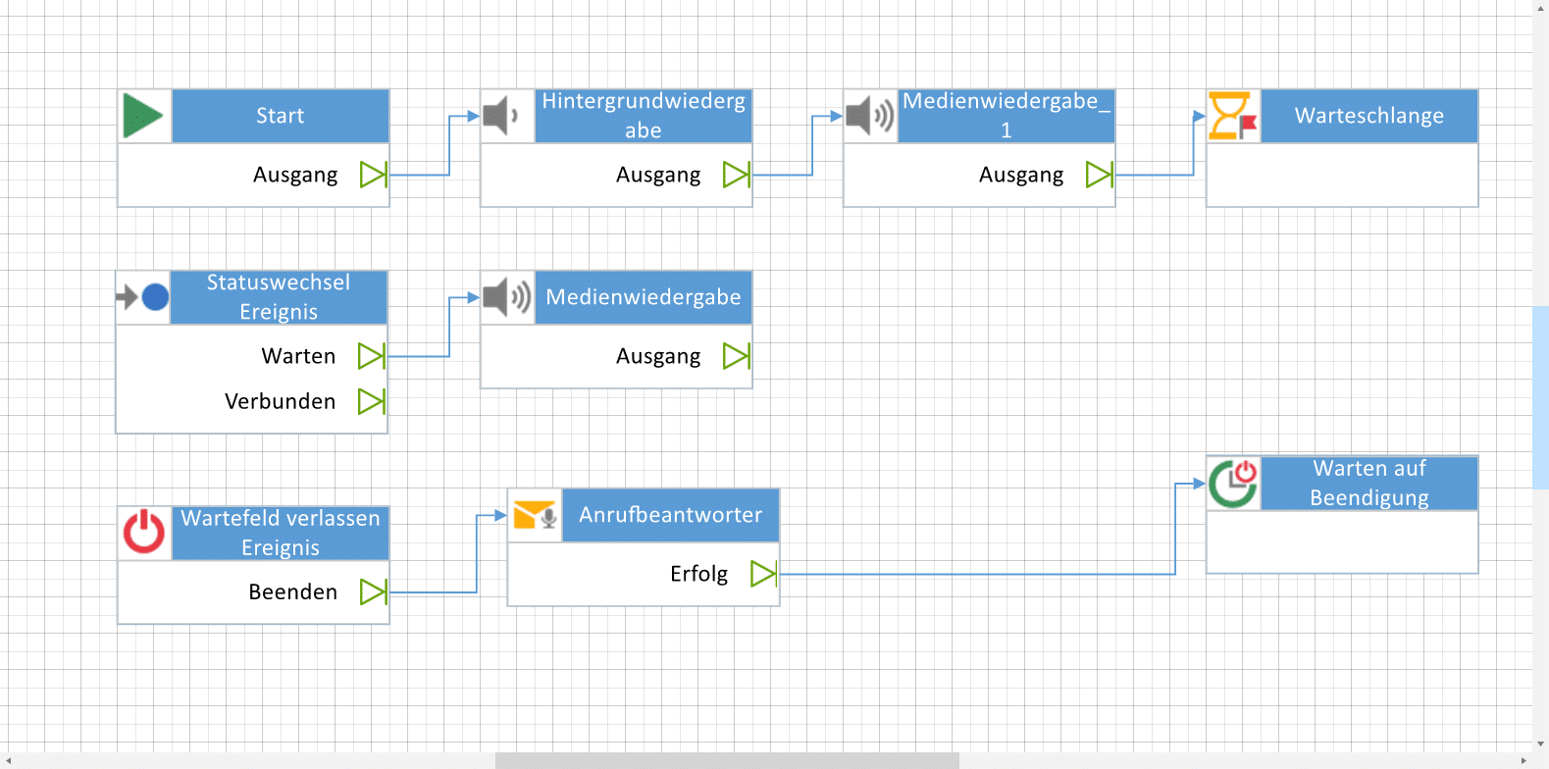Click the Start node output connector arrow
1549x769 pixels.
[x=374, y=175]
